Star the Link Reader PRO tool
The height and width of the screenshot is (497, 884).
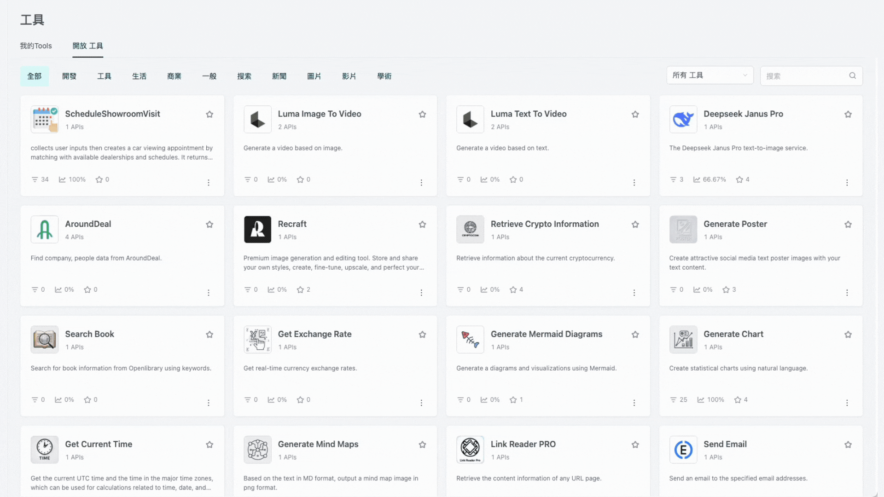click(x=635, y=445)
